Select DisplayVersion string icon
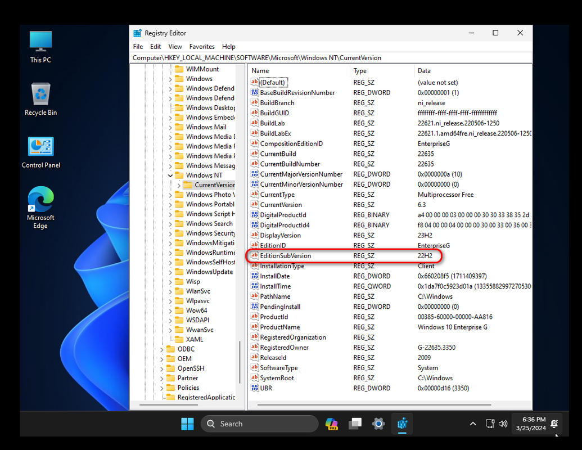The height and width of the screenshot is (450, 582). pos(255,235)
